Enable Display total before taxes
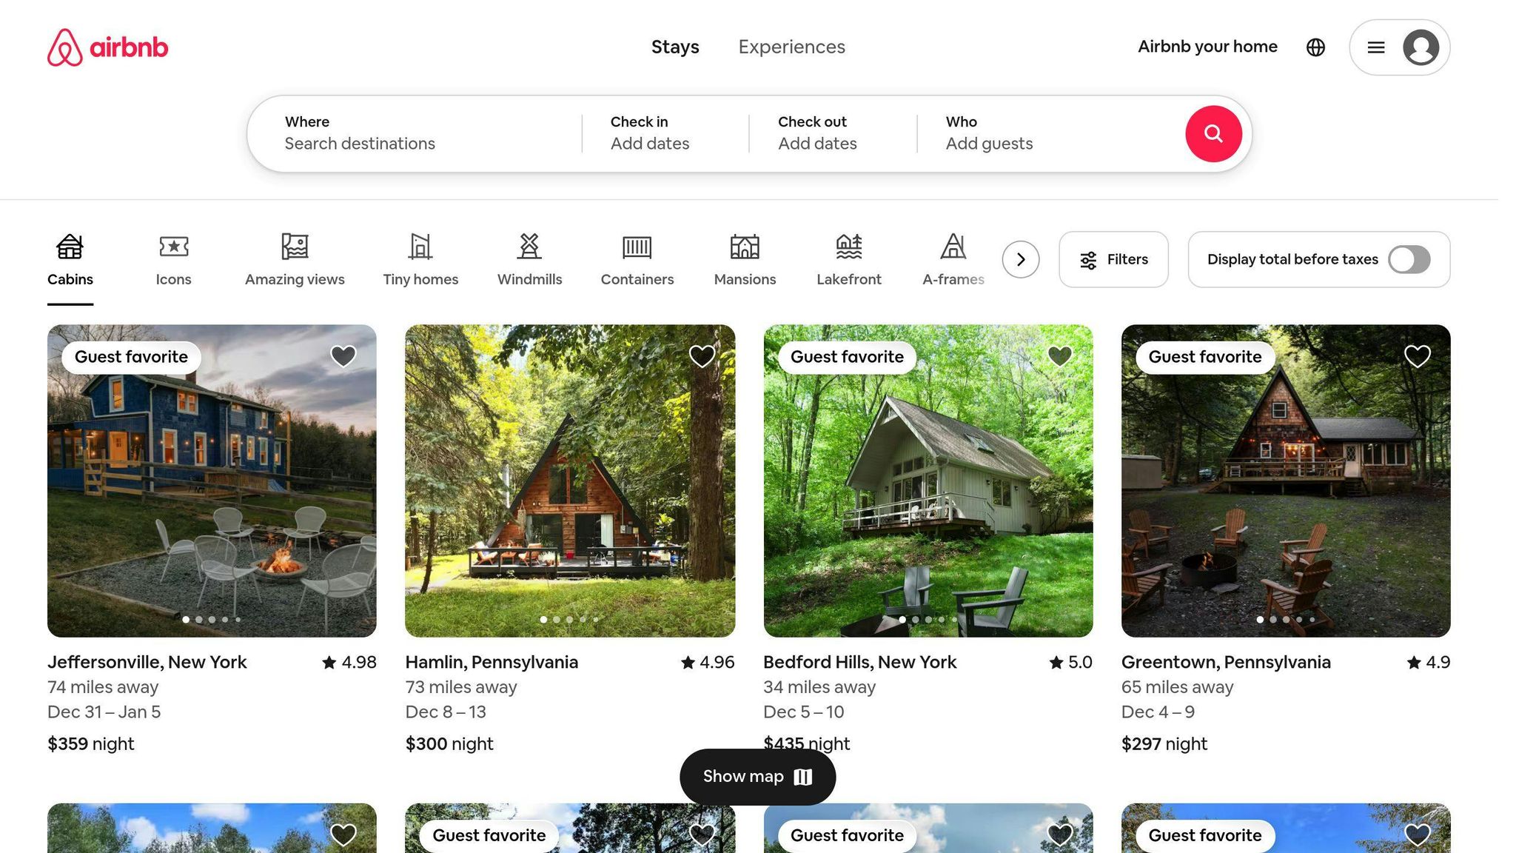The image size is (1516, 853). pos(1409,260)
